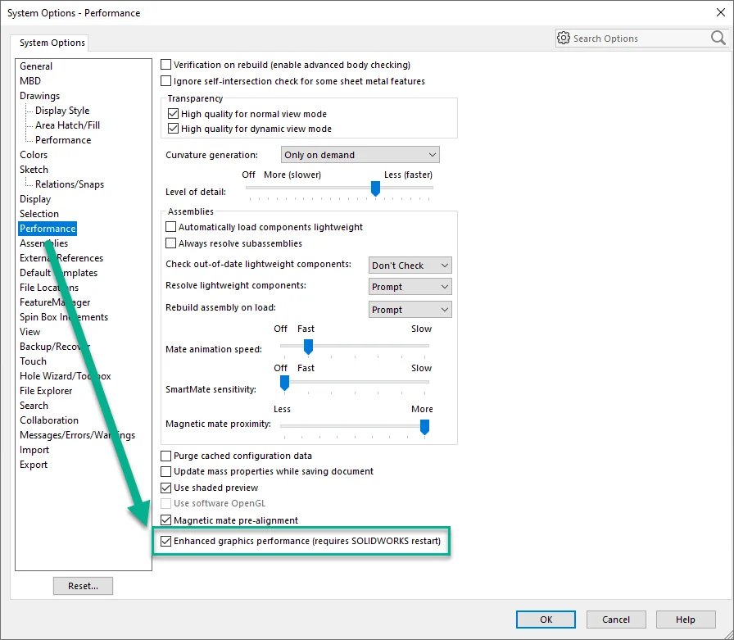The width and height of the screenshot is (734, 640).
Task: Click the Mate animation speed slider handle
Action: click(308, 347)
